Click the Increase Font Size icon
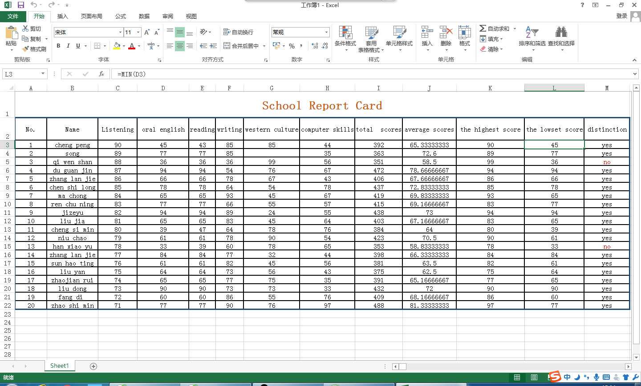641x386 pixels. (147, 32)
